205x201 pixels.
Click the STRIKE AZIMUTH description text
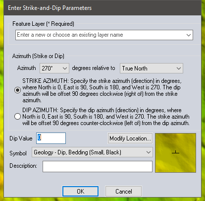coord(102,90)
